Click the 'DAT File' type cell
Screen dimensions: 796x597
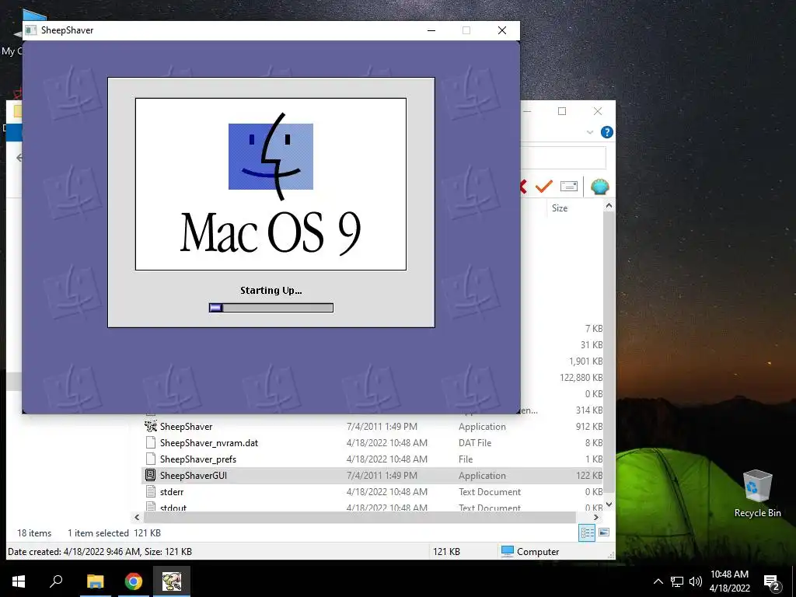point(475,442)
